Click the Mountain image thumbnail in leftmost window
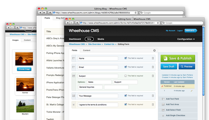Image resolution: width=209 pixels, height=120 pixels. tap(25, 106)
